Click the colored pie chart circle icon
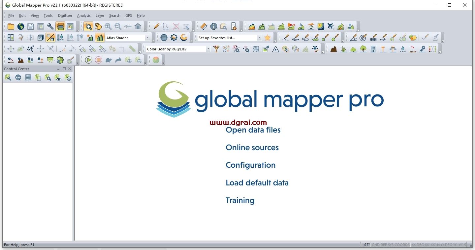 [156, 60]
